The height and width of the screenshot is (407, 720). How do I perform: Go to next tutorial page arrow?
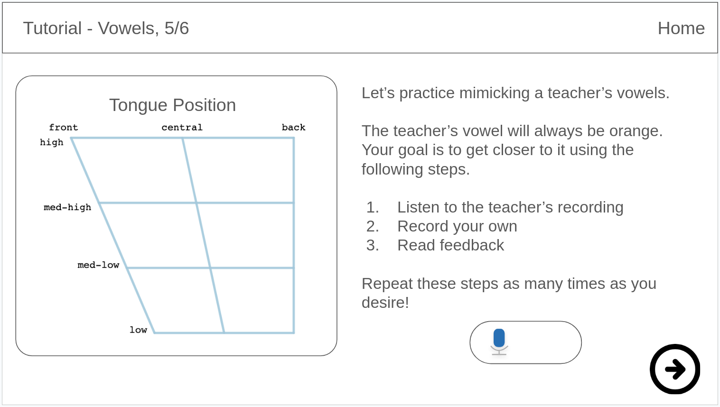click(674, 369)
